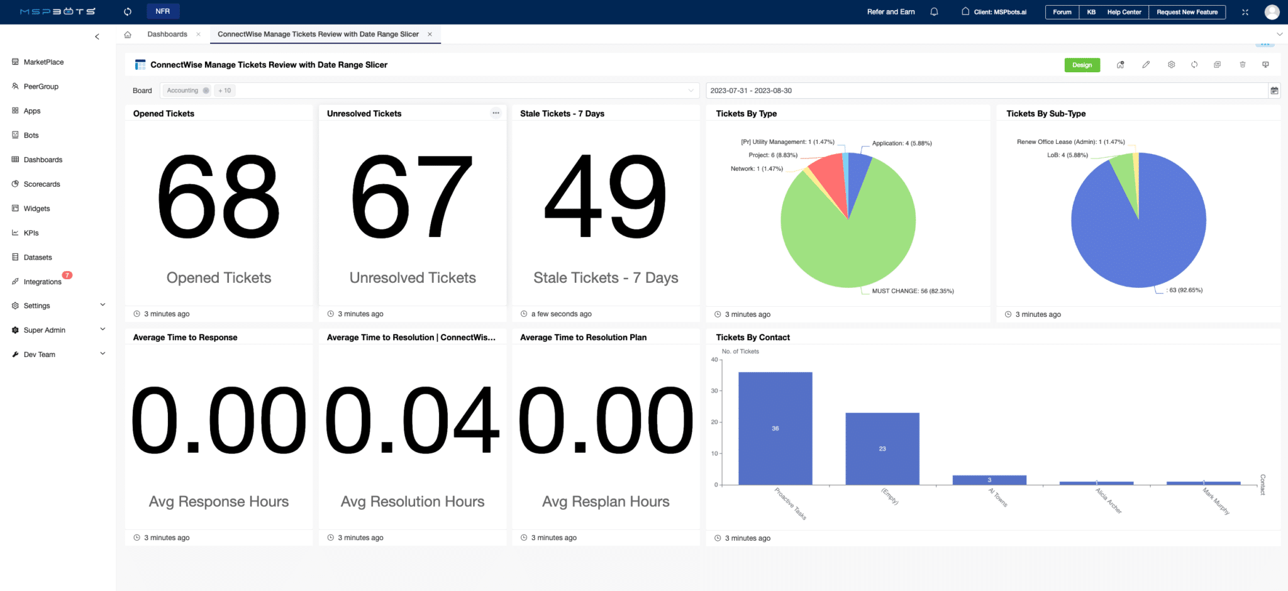Open date range calendar picker icon
Viewport: 1288px width, 591px height.
[1274, 91]
